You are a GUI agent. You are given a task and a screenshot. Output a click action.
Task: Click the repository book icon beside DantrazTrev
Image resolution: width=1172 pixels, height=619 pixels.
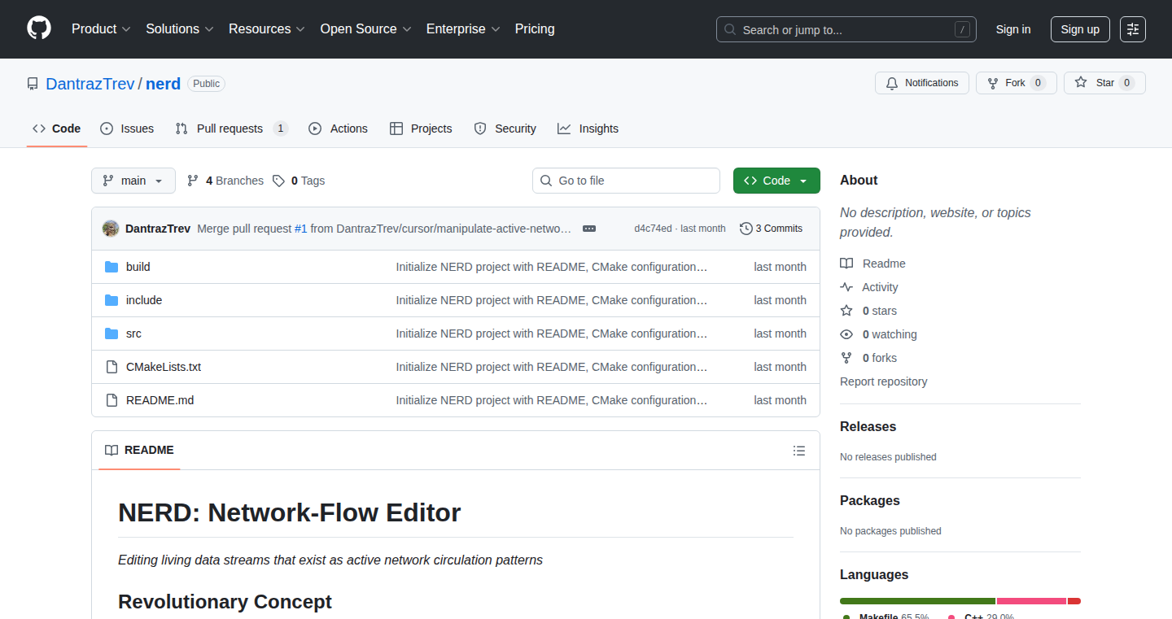pyautogui.click(x=33, y=84)
